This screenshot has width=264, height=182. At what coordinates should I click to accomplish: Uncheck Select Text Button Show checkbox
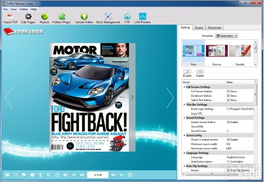point(228,100)
